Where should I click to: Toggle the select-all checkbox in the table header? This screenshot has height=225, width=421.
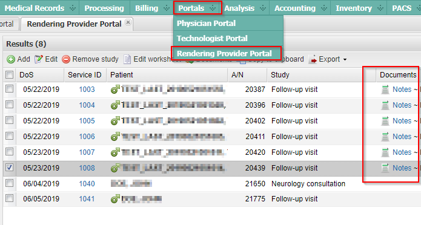point(10,75)
